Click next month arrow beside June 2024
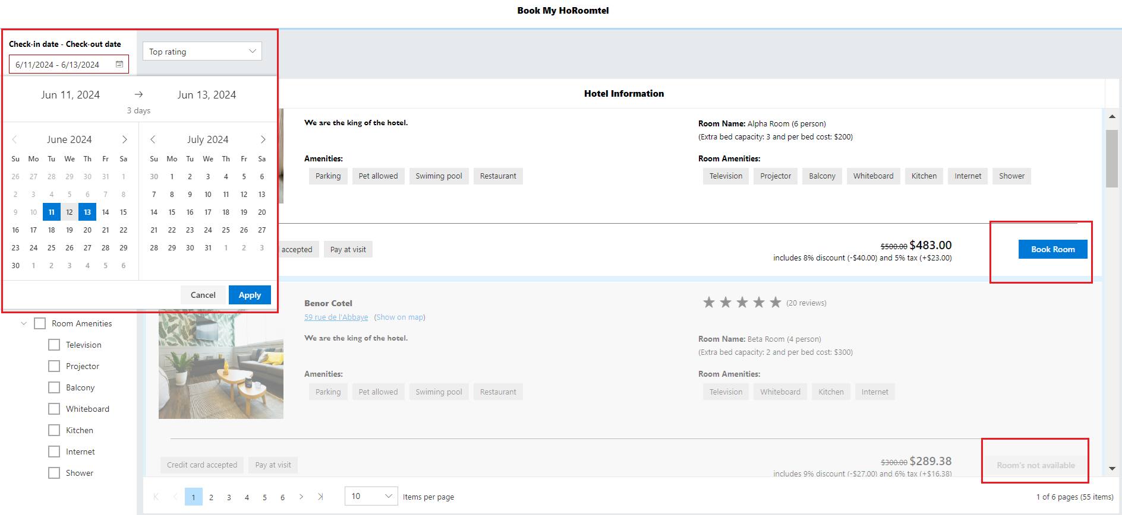Image resolution: width=1122 pixels, height=515 pixels. tap(124, 139)
